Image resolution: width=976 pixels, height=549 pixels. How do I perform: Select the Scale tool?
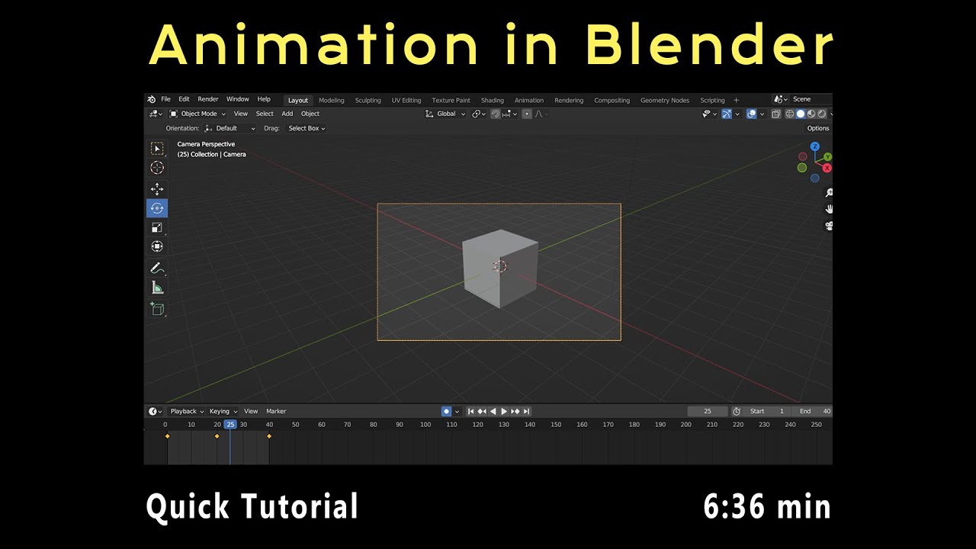point(157,227)
